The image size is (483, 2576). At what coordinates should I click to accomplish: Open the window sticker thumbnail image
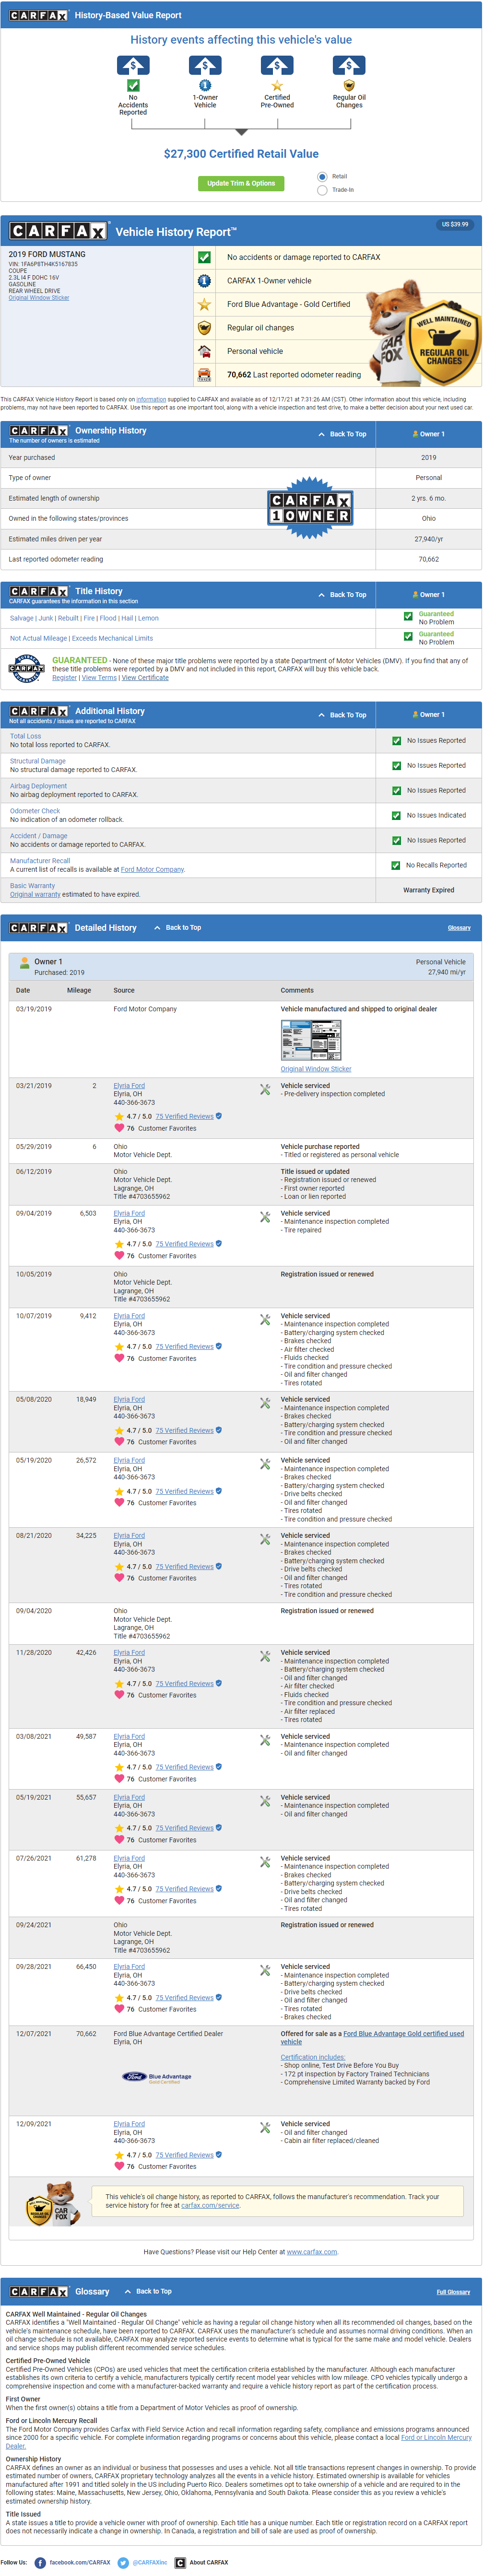point(310,1041)
